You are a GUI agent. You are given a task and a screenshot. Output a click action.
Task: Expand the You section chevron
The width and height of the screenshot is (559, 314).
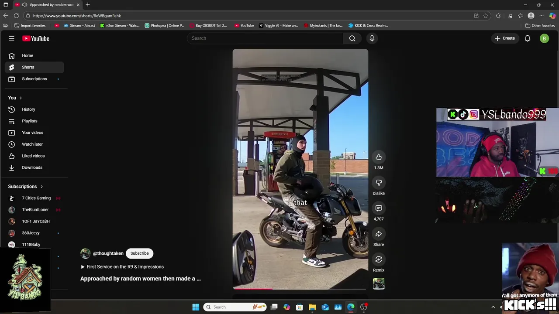pos(21,98)
